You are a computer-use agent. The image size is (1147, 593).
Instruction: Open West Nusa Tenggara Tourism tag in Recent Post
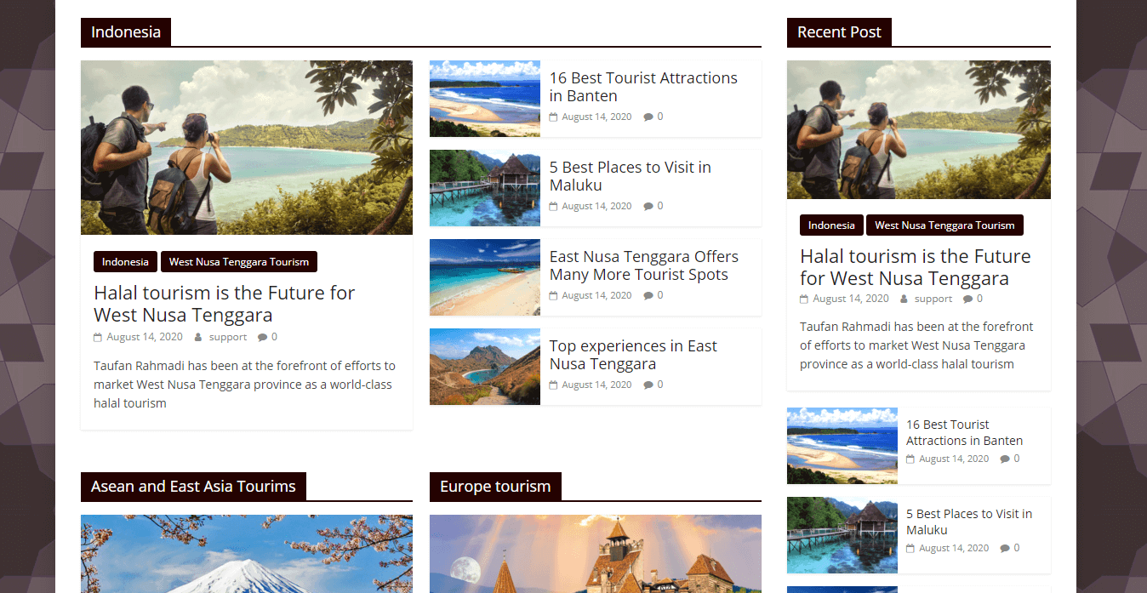(944, 225)
